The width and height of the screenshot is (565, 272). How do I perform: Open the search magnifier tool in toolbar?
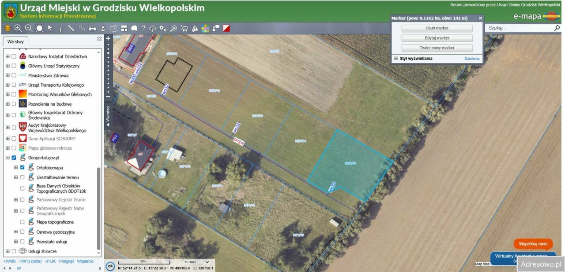pos(173,28)
